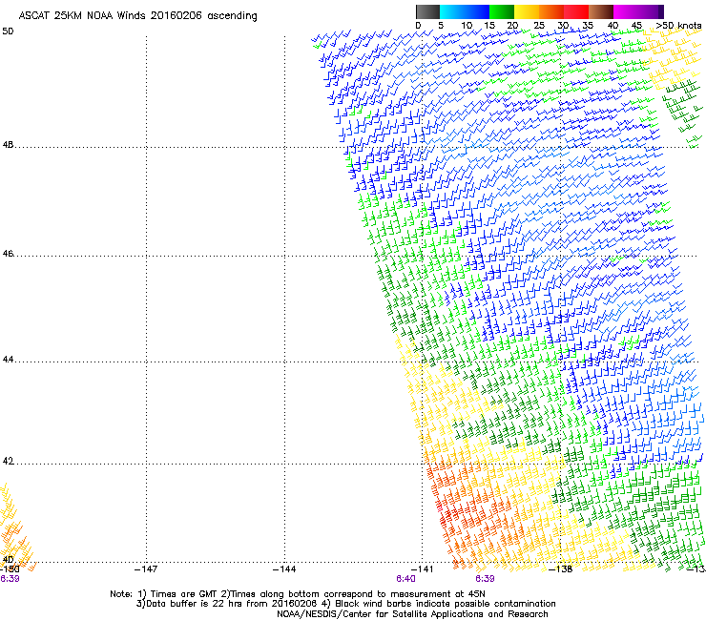Click the legend scale label '45'
The width and height of the screenshot is (706, 620).
point(636,26)
